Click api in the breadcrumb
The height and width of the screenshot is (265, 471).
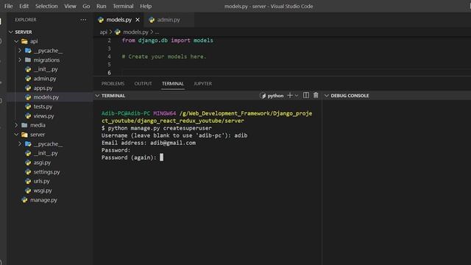tap(103, 32)
